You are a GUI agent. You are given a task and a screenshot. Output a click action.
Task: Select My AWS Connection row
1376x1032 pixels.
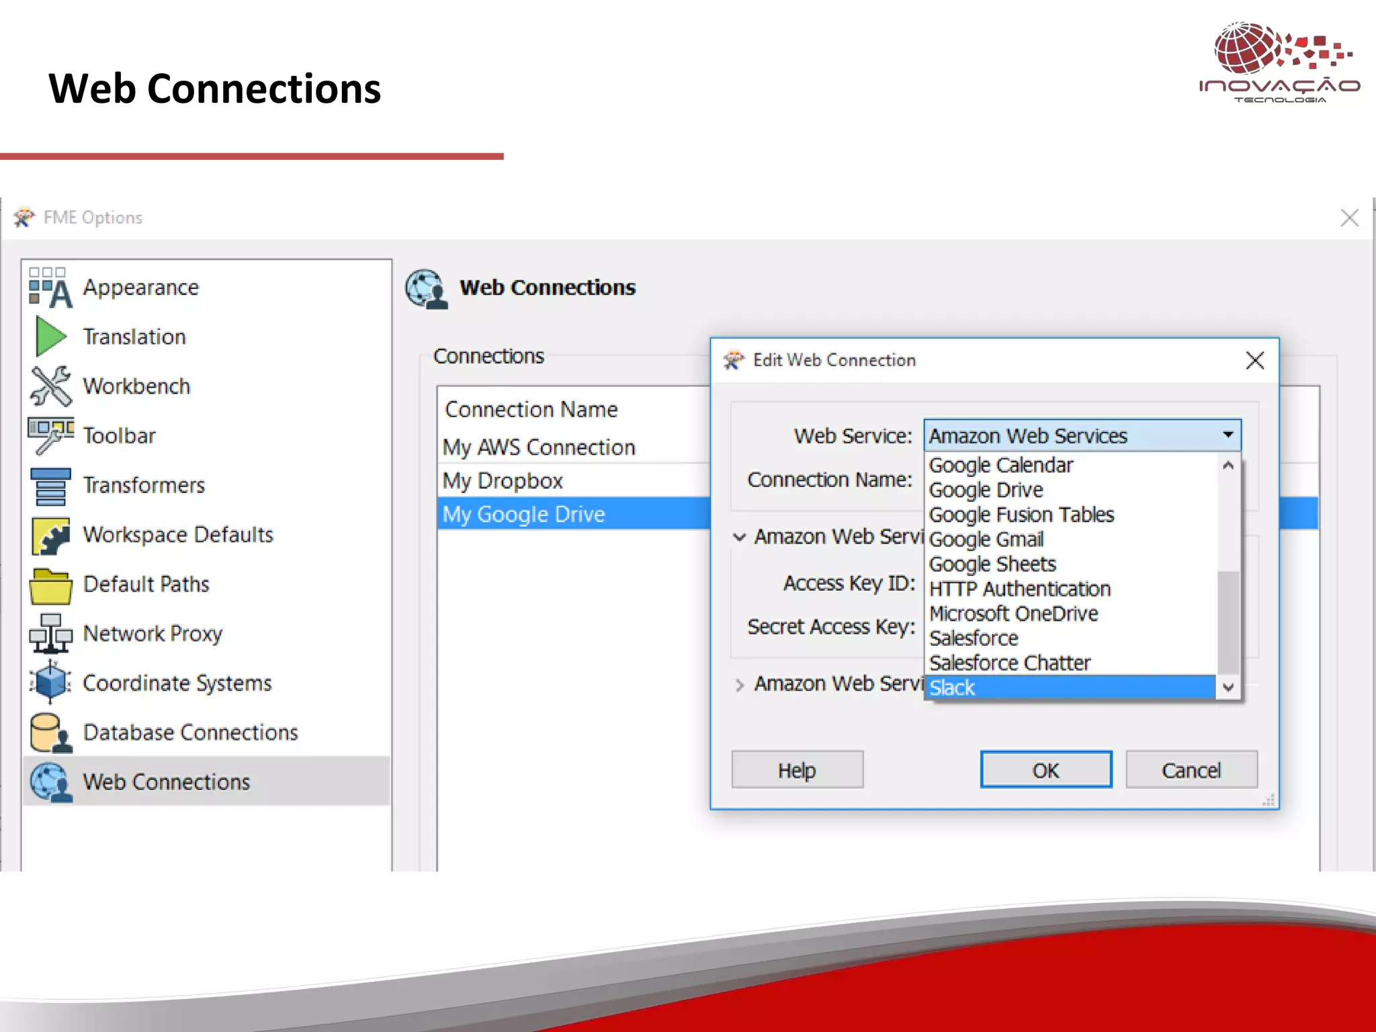click(574, 447)
